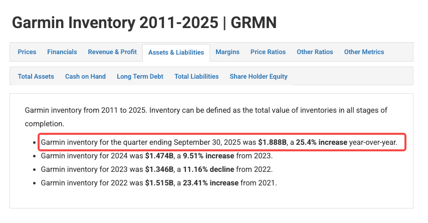The width and height of the screenshot is (428, 223).
Task: Open the Prices tab
Action: pyautogui.click(x=27, y=52)
